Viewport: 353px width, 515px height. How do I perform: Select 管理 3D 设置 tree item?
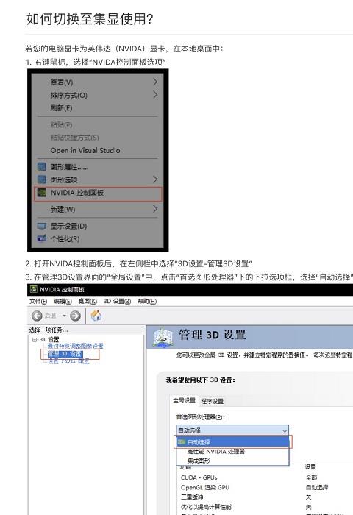click(65, 354)
